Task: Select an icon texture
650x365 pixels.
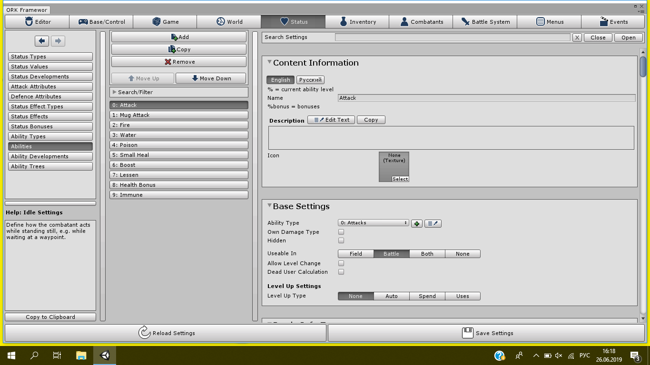Action: [x=400, y=179]
